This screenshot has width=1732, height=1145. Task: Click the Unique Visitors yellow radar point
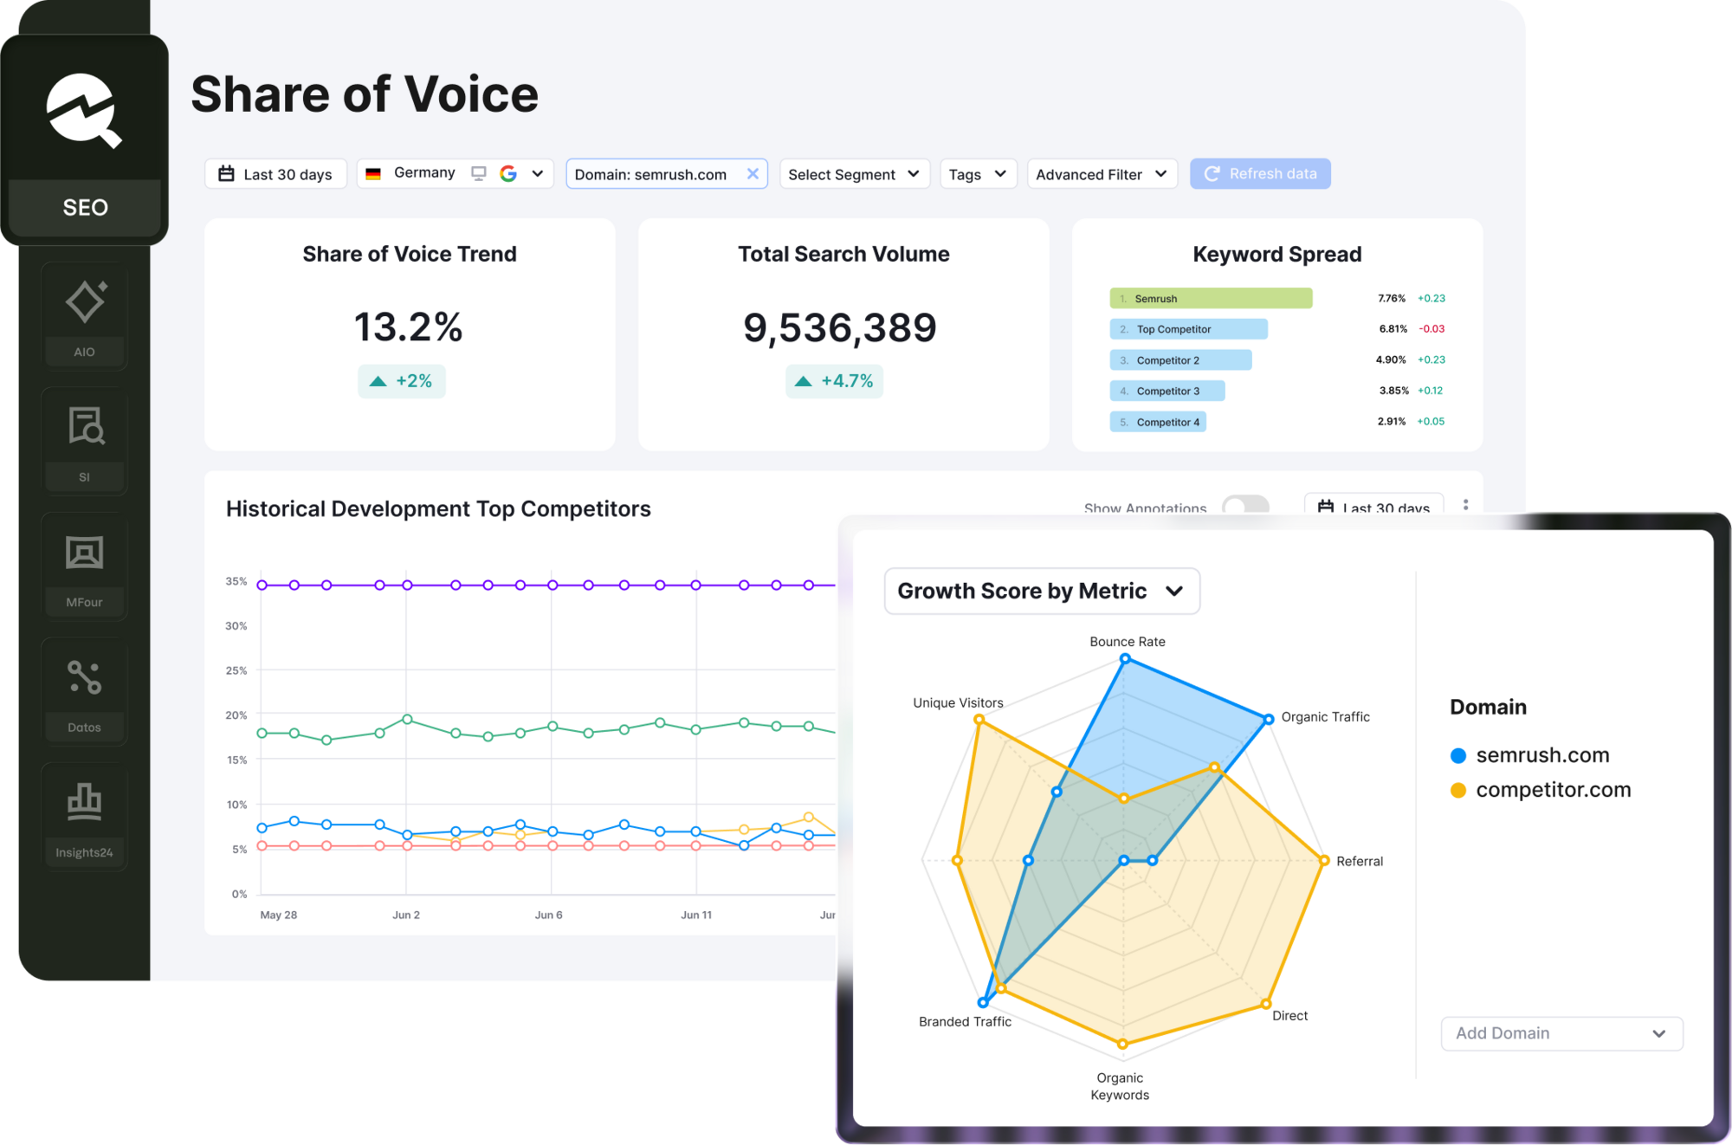coord(979,719)
